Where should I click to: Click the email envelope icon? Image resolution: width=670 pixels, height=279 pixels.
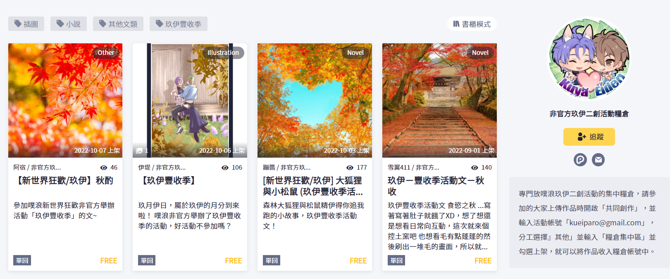pos(598,159)
